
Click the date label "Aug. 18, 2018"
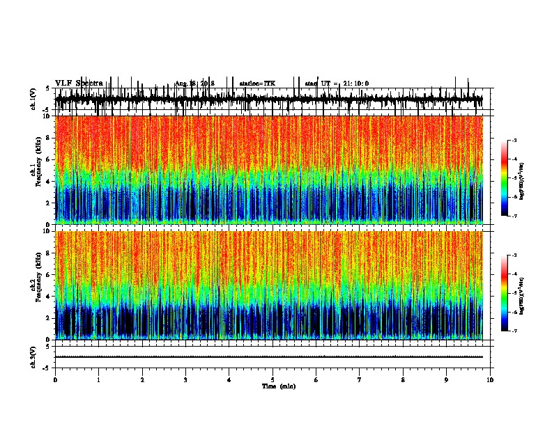point(195,84)
